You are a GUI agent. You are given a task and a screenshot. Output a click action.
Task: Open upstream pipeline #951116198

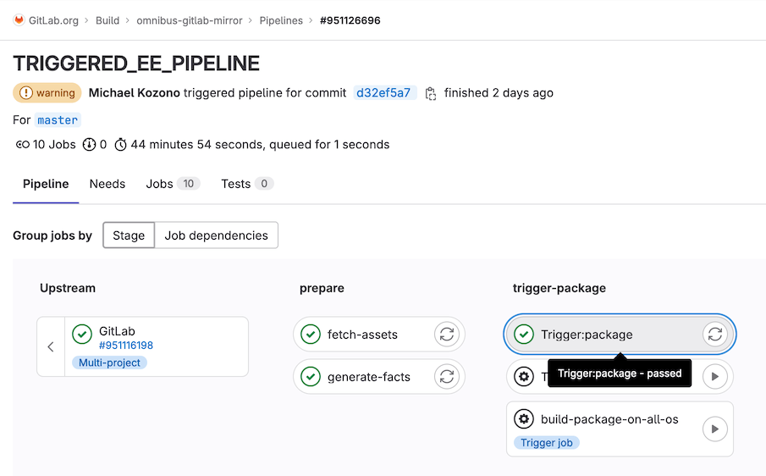click(126, 346)
